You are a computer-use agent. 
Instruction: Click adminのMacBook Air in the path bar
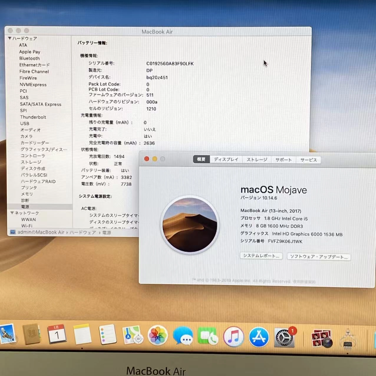41,232
